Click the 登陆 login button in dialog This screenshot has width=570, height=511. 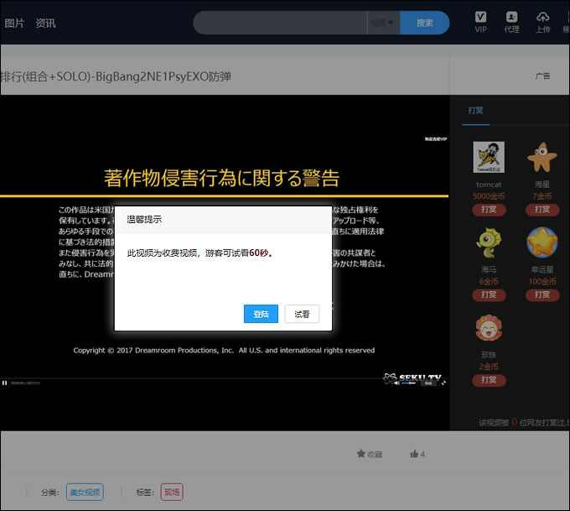tap(261, 314)
